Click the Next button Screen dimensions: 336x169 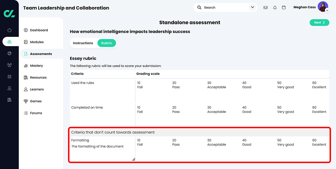pos(319,22)
